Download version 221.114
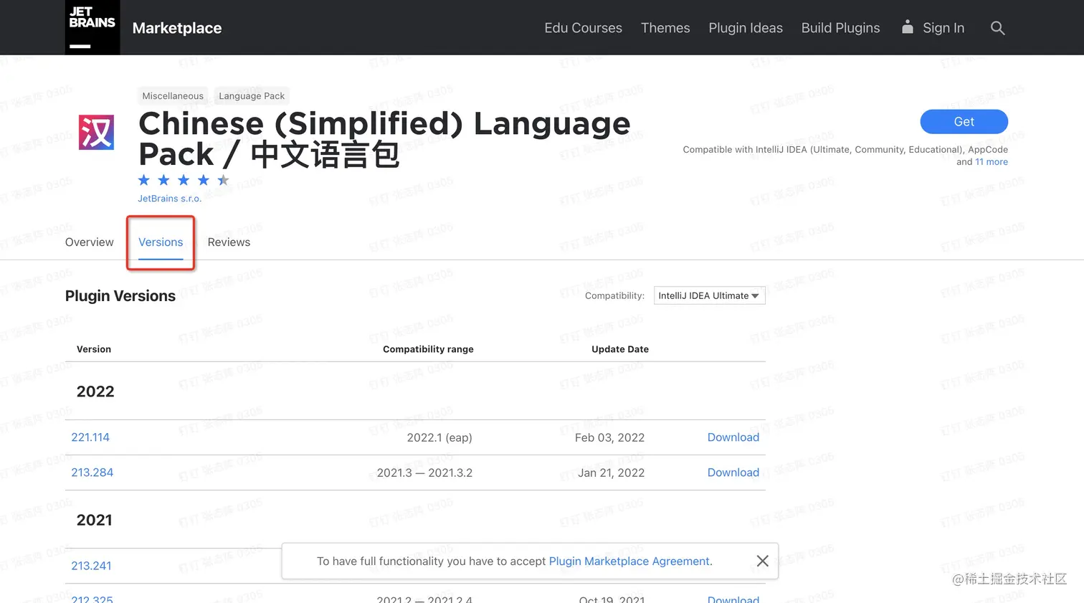This screenshot has height=603, width=1084. pyautogui.click(x=733, y=437)
